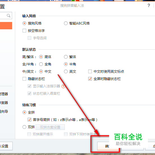Open 管理器 sidebar item
The image size is (155, 155).
[4, 94]
